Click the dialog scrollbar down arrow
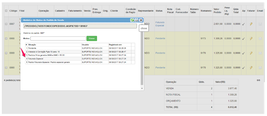This screenshot has height=116, width=267. [142, 88]
